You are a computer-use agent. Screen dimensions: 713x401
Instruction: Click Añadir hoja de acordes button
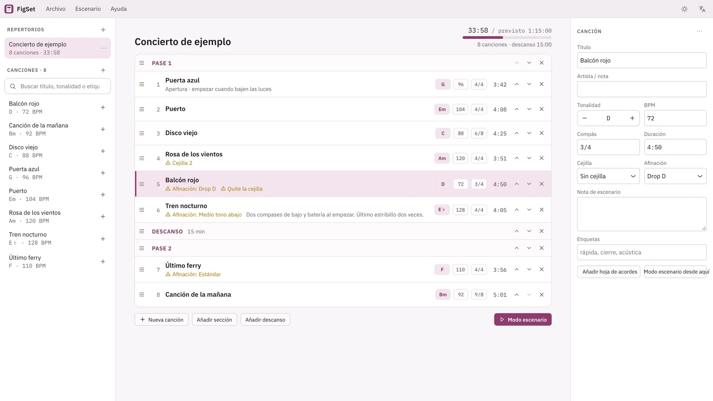point(608,272)
